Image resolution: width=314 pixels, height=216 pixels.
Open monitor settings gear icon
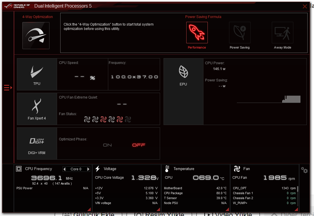(x=304, y=170)
